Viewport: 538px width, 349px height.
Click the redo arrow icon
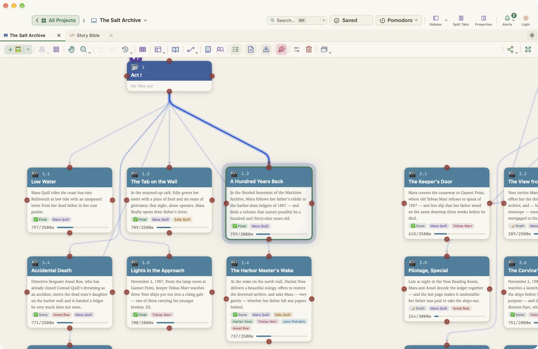(113, 49)
